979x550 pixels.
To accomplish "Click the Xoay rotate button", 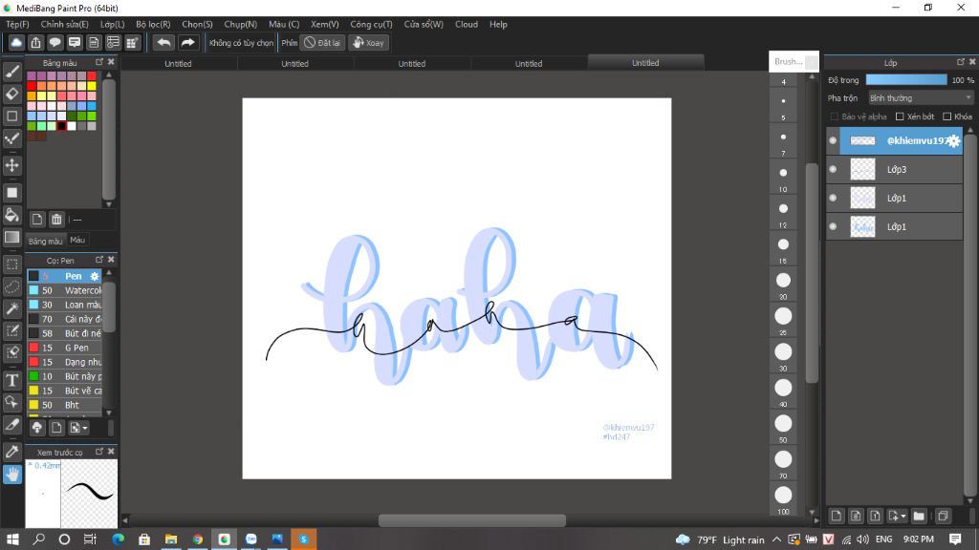I will coord(368,42).
